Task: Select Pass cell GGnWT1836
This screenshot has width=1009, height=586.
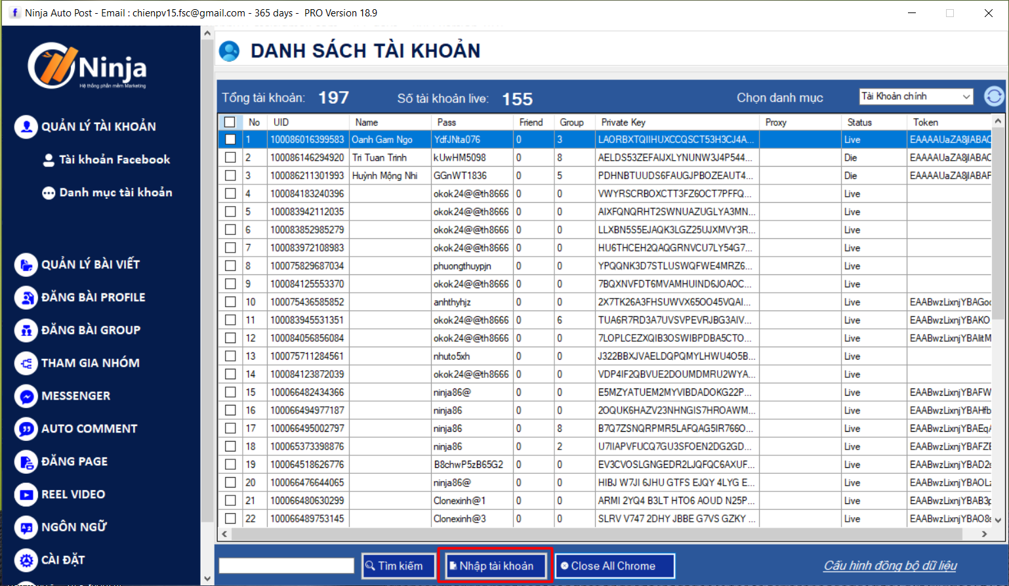Action: coord(472,175)
